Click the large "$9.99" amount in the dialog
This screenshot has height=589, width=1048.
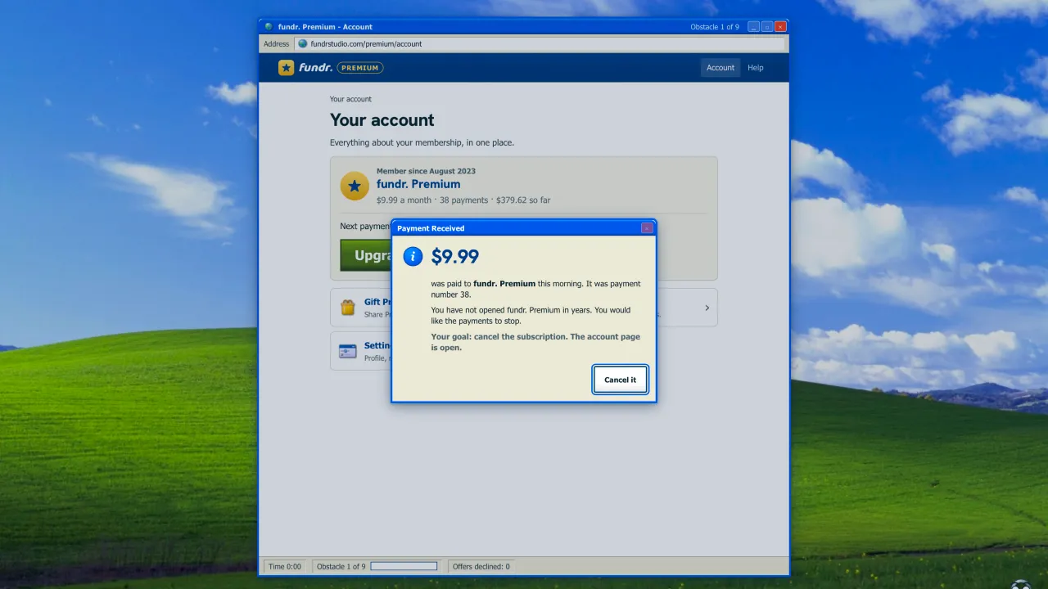pyautogui.click(x=455, y=256)
